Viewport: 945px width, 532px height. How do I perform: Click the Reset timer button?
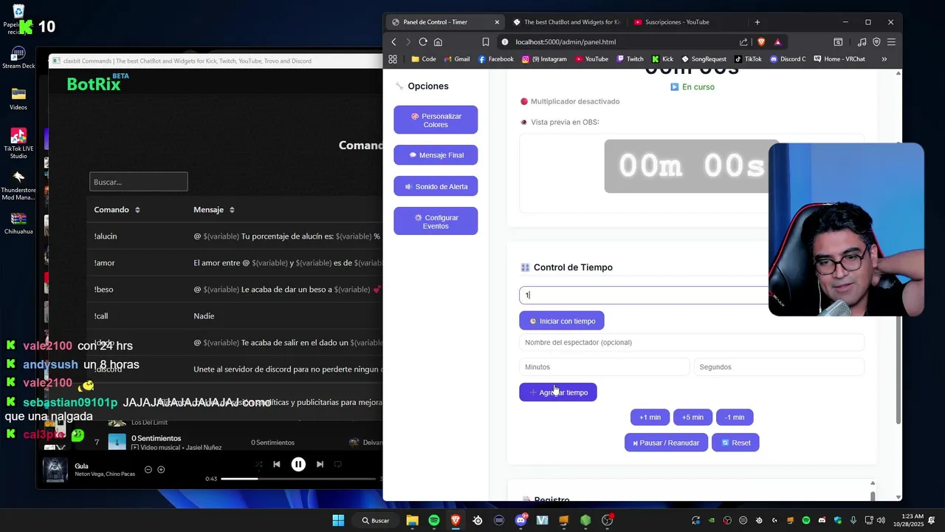[x=735, y=443]
